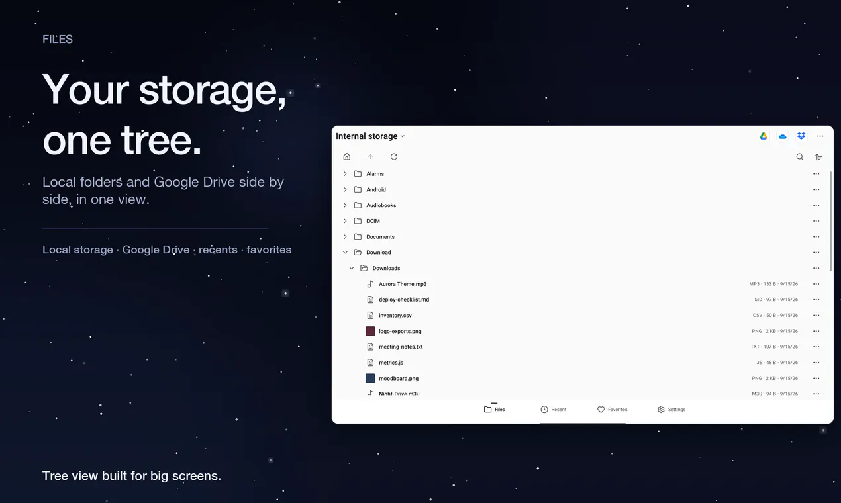841x503 pixels.
Task: Open file Aurora Theme.mp3
Action: [x=403, y=284]
